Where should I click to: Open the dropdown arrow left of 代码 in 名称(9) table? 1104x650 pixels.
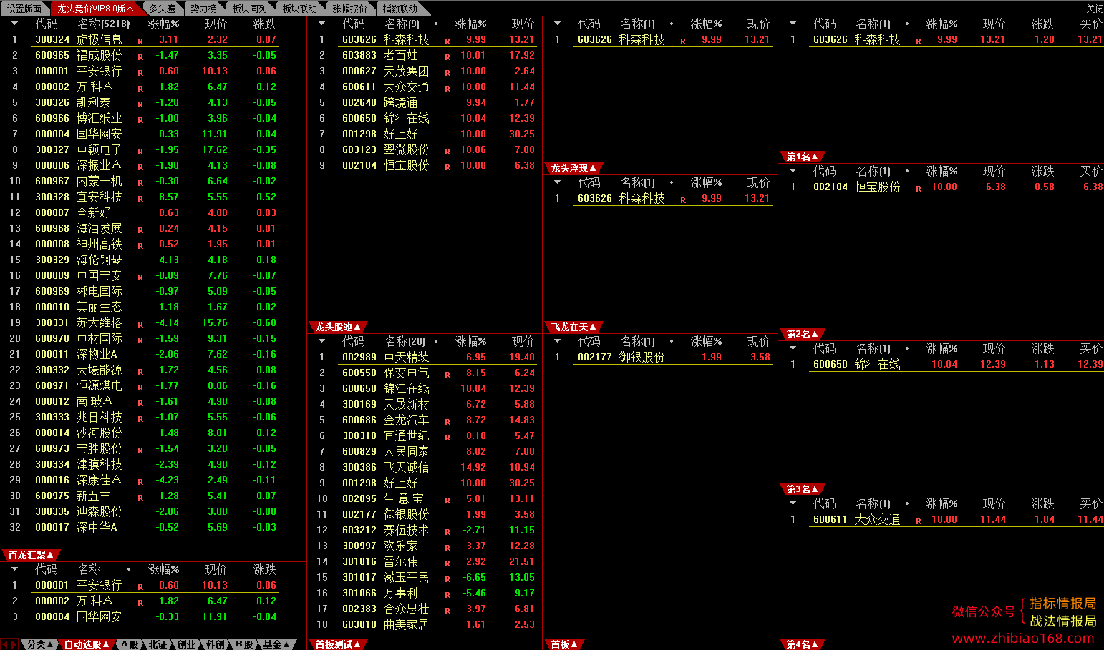pos(321,24)
